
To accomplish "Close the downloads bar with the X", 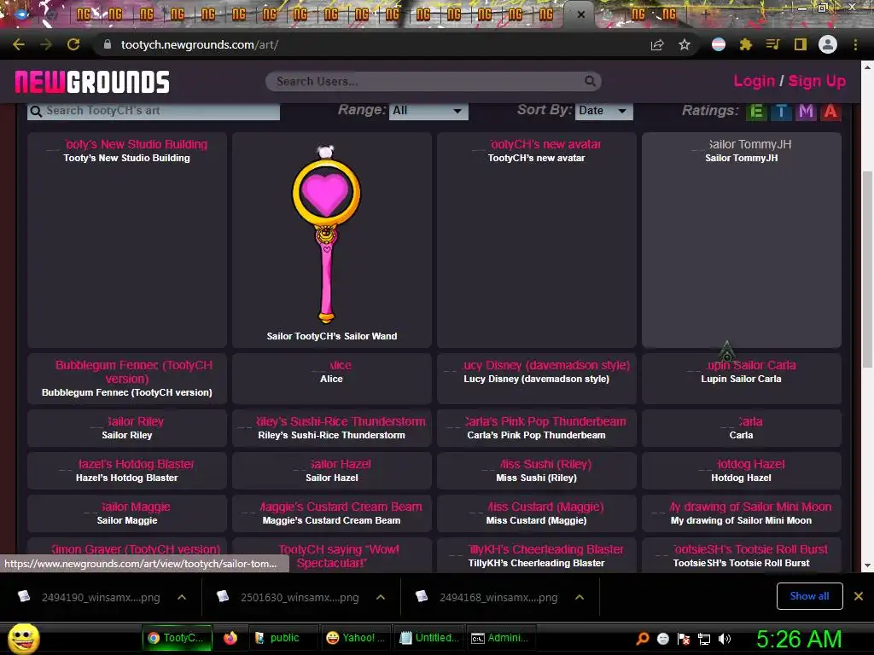I will pos(859,596).
